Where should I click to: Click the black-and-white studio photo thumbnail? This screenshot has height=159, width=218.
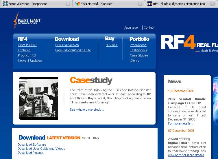pos(38,98)
